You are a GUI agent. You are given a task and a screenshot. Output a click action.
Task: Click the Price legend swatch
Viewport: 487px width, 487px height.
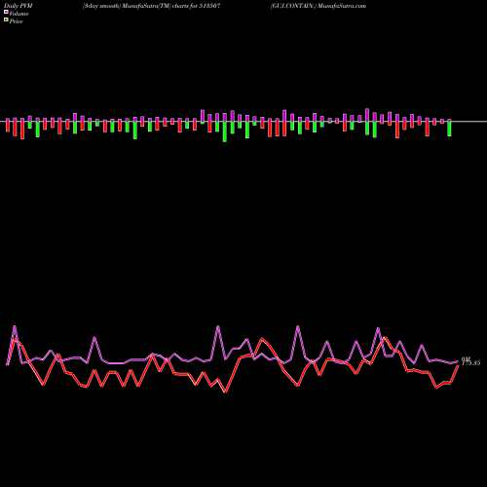pos(6,20)
